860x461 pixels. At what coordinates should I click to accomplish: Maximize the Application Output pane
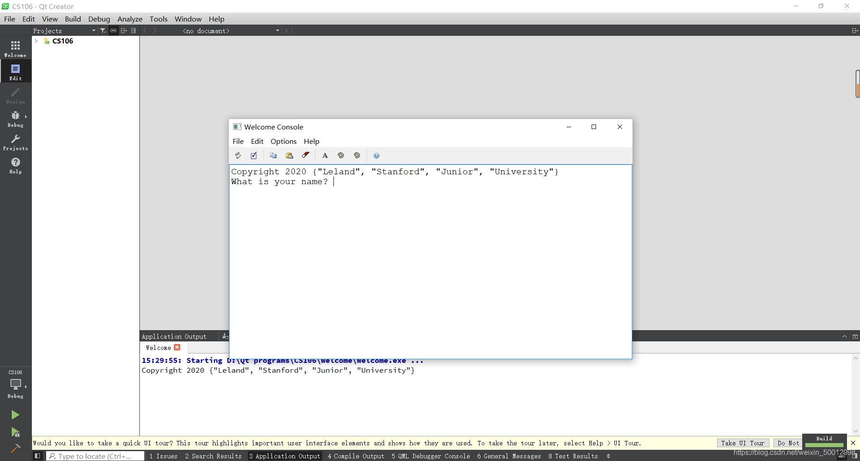point(855,336)
